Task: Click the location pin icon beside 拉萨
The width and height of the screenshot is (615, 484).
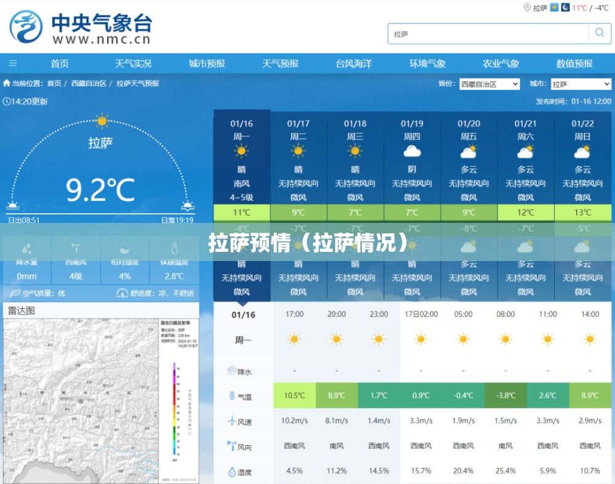Action: click(527, 7)
